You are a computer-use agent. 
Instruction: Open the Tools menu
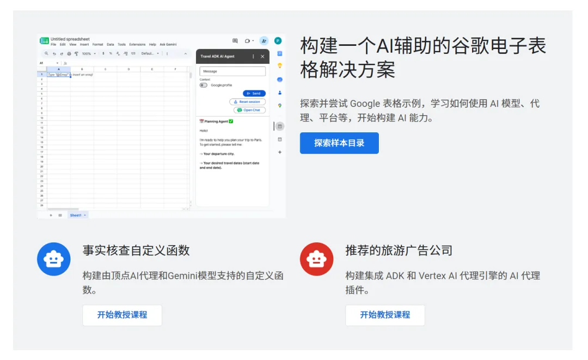(121, 45)
